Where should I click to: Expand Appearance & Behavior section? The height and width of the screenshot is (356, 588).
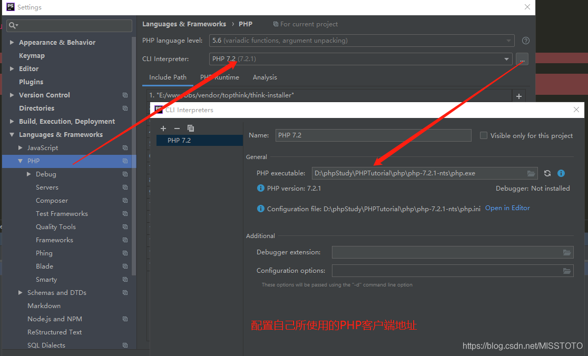(12, 42)
